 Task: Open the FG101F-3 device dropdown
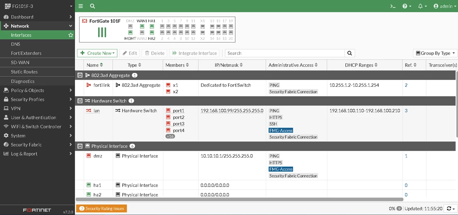(37, 6)
